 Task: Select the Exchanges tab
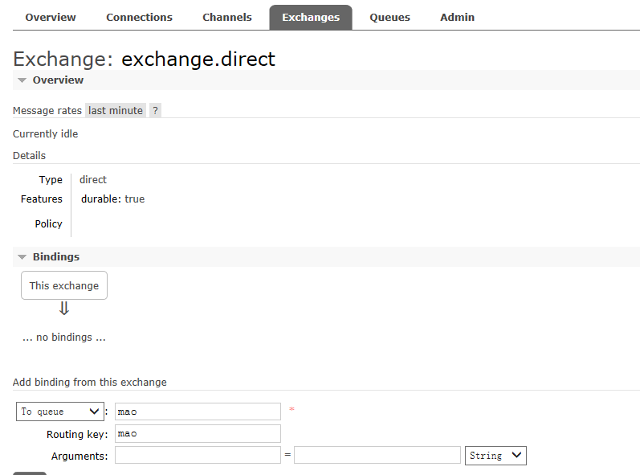tap(311, 18)
